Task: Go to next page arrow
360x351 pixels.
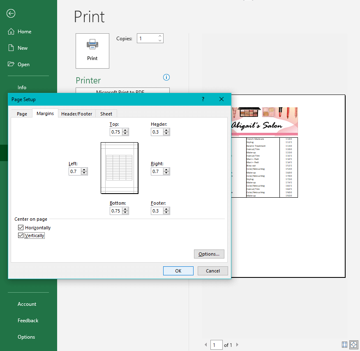Action: pos(237,345)
